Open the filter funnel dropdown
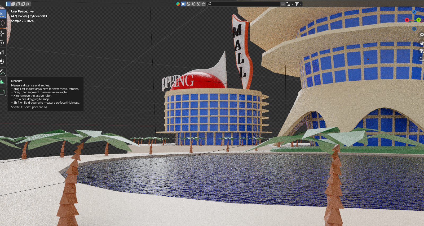This screenshot has height=226, width=424. (298, 4)
